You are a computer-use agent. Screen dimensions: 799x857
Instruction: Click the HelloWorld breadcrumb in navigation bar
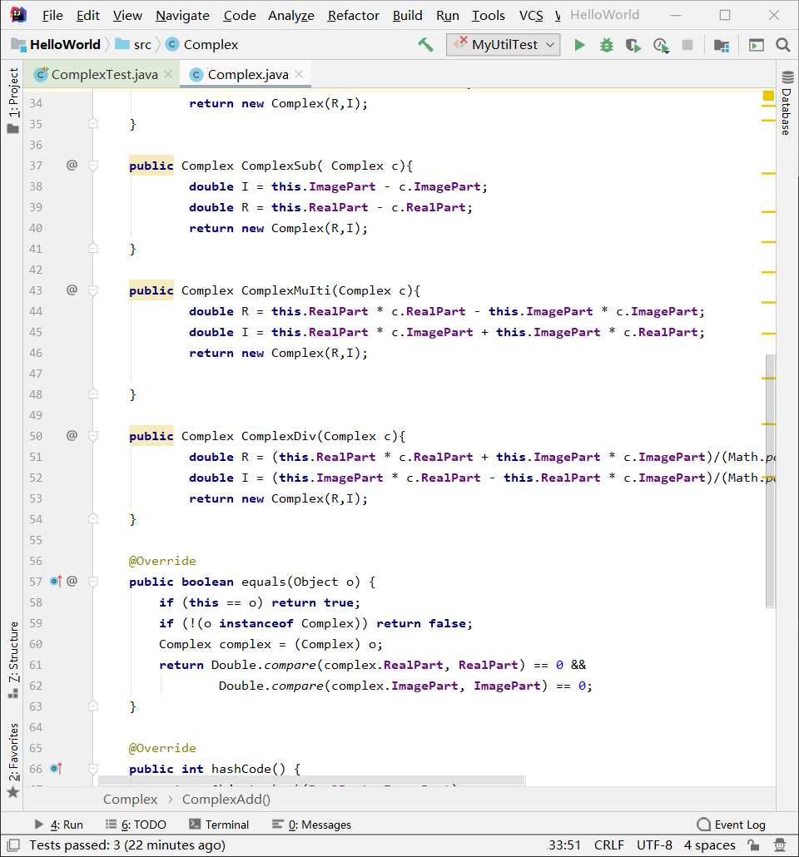pyautogui.click(x=57, y=45)
